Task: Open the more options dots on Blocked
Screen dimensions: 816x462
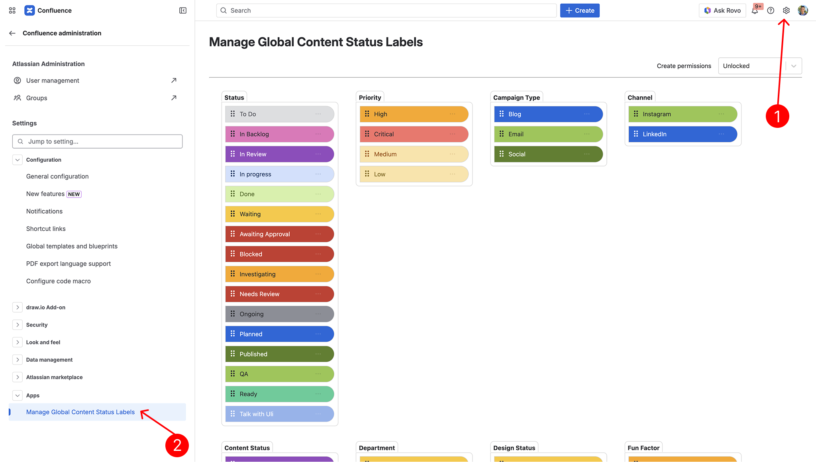Action: coord(318,254)
